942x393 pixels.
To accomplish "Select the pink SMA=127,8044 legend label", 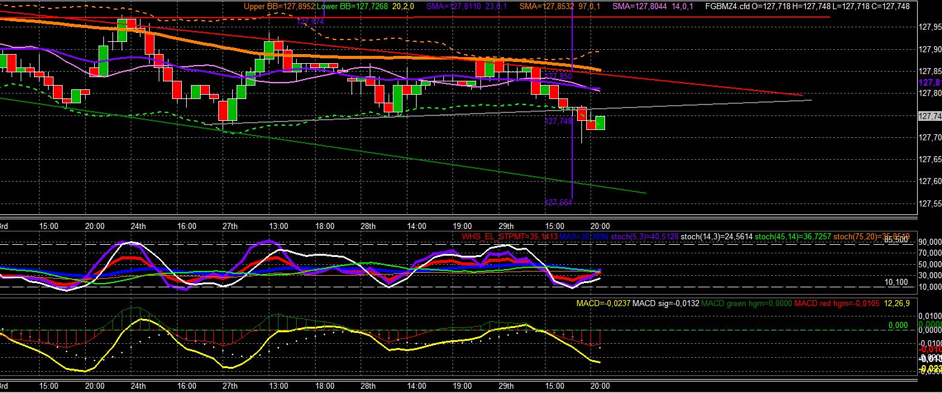I will (640, 6).
